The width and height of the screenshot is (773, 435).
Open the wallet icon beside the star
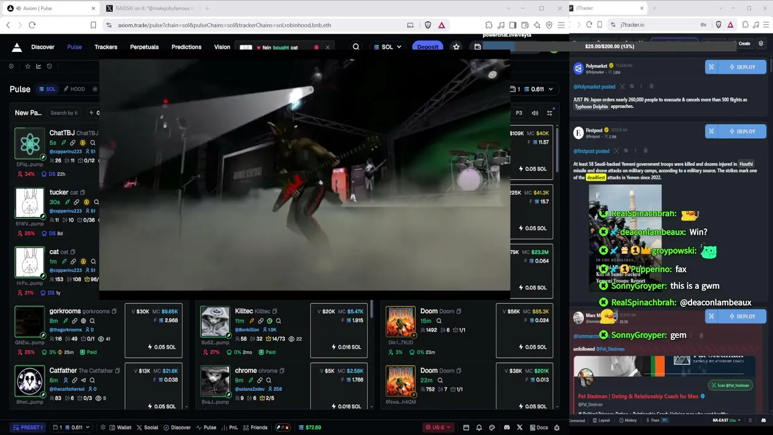coord(478,47)
